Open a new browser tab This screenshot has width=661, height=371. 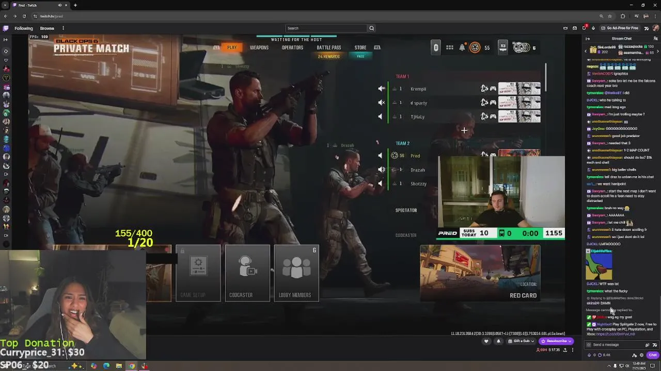coord(75,5)
